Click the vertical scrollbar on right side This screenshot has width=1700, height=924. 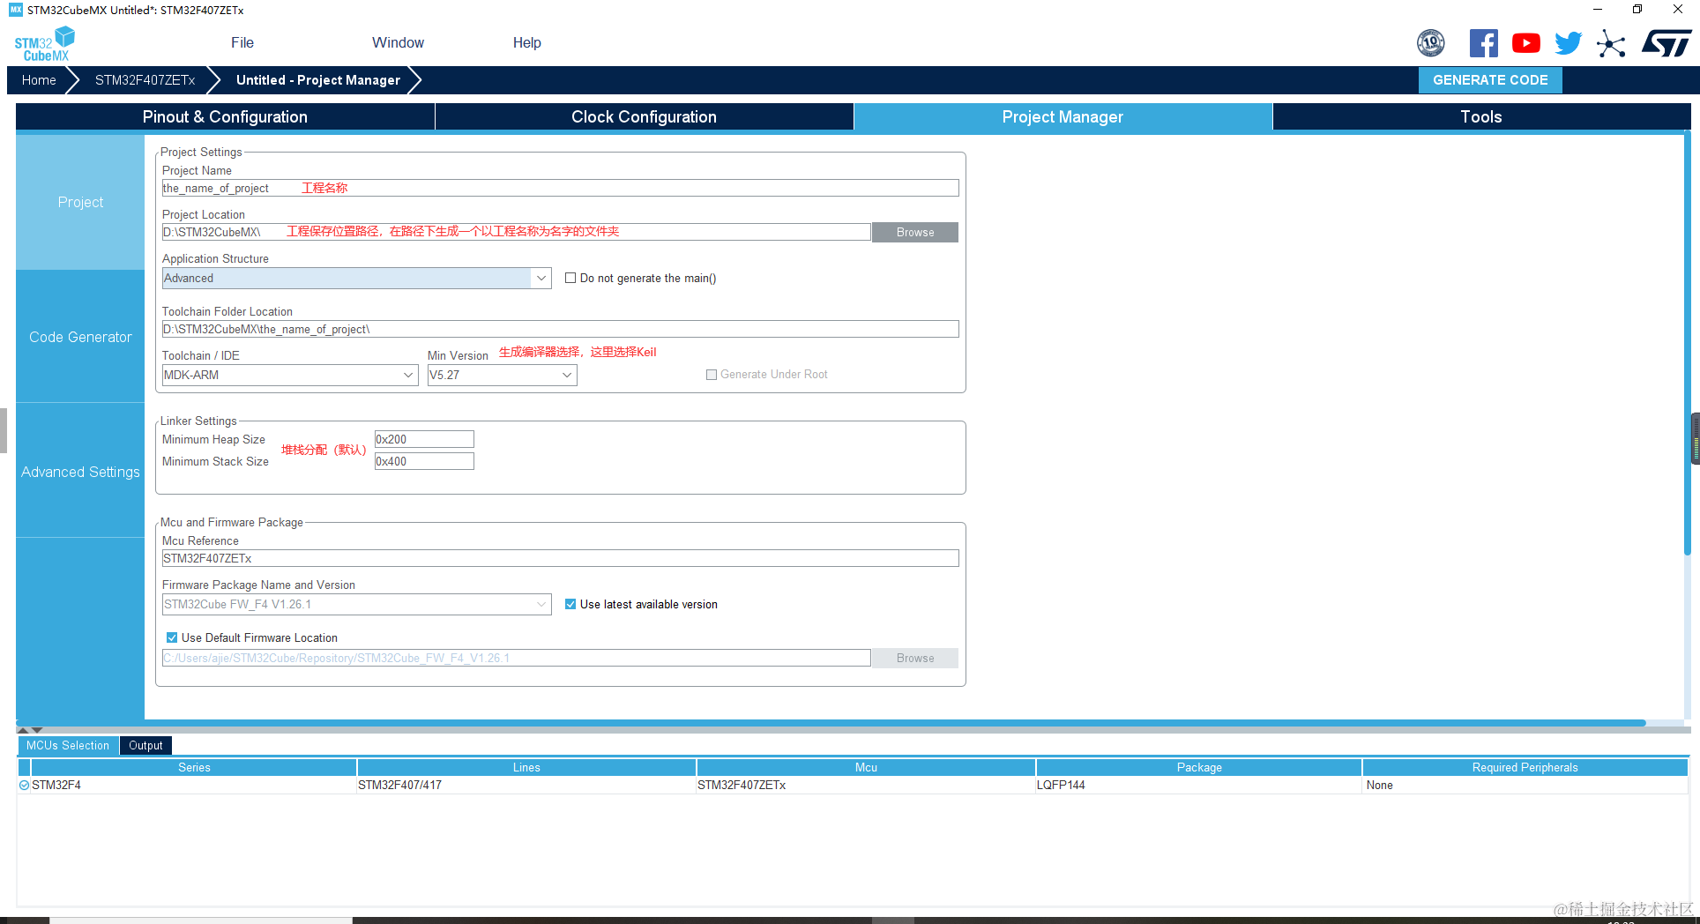[x=1688, y=344]
